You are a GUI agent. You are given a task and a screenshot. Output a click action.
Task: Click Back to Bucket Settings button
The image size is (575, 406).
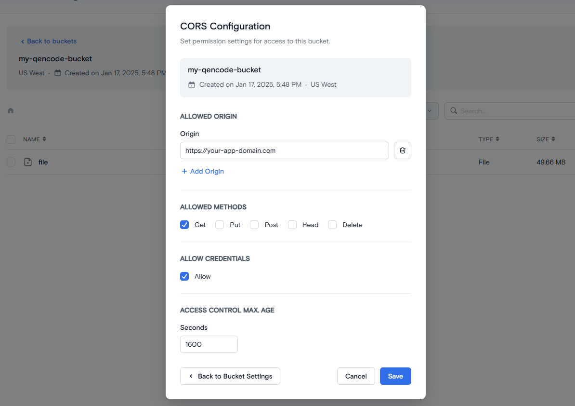(x=230, y=376)
